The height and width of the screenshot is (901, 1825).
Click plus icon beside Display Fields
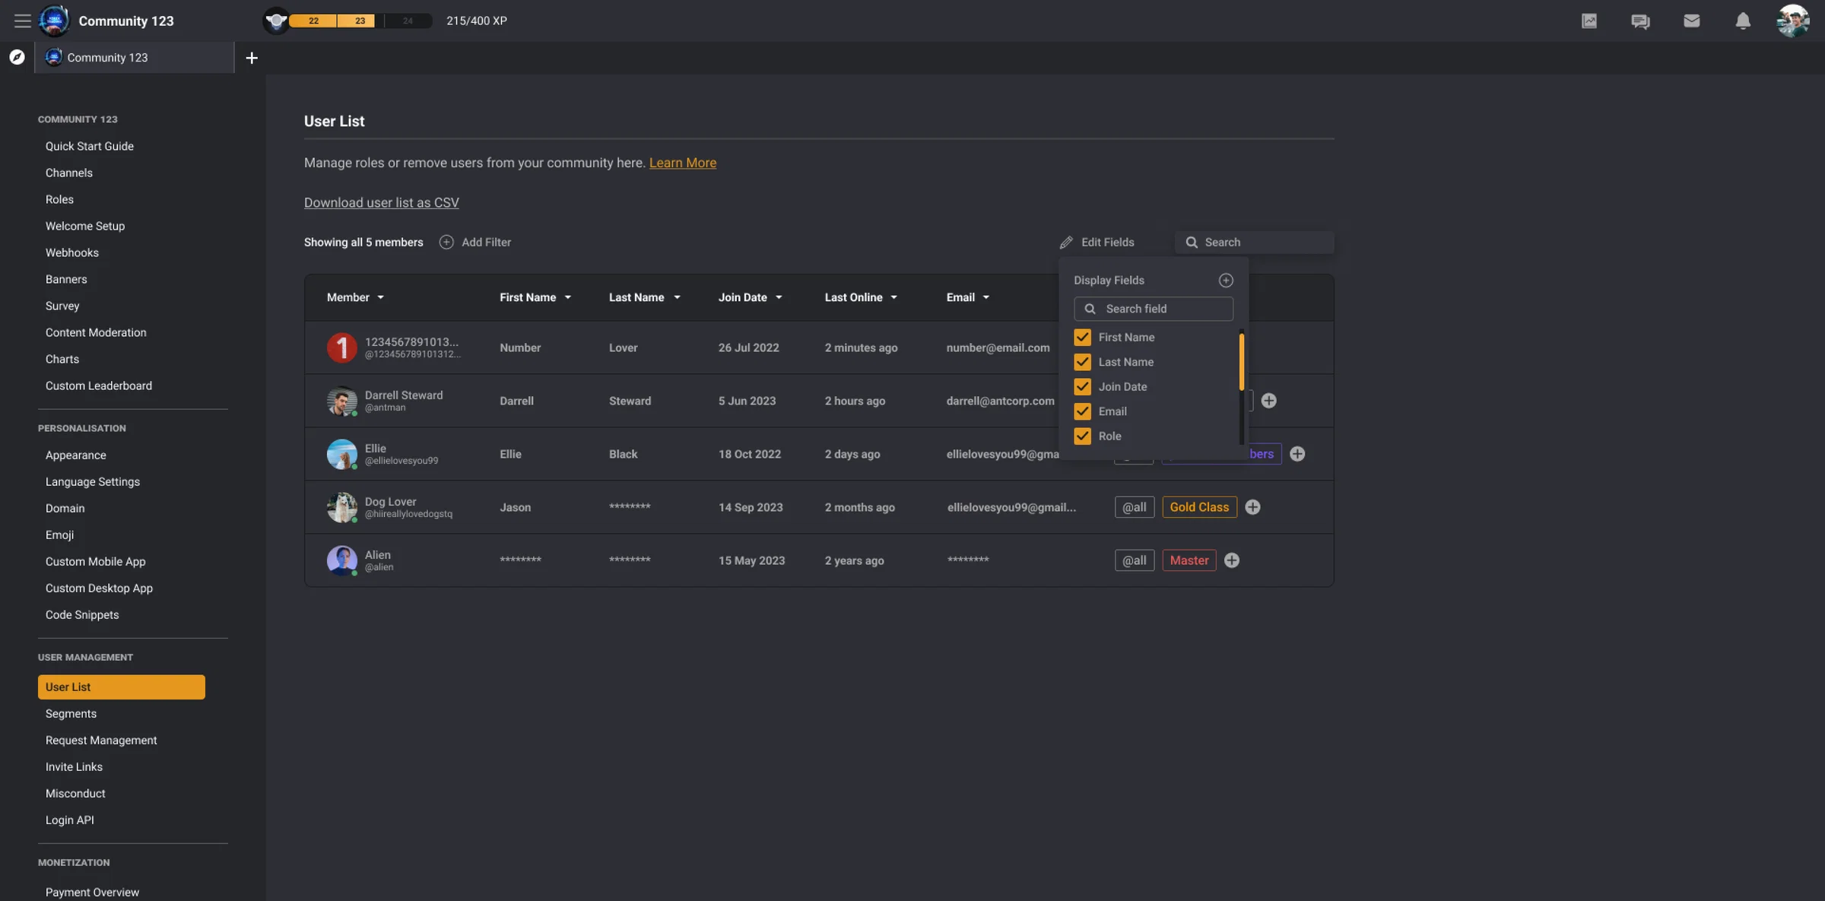[x=1226, y=281]
